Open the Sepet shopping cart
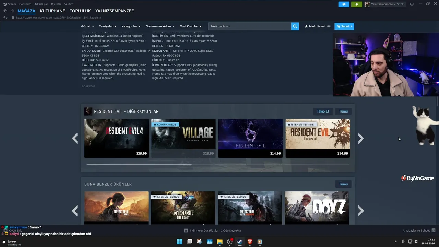439x247 pixels. [x=344, y=26]
